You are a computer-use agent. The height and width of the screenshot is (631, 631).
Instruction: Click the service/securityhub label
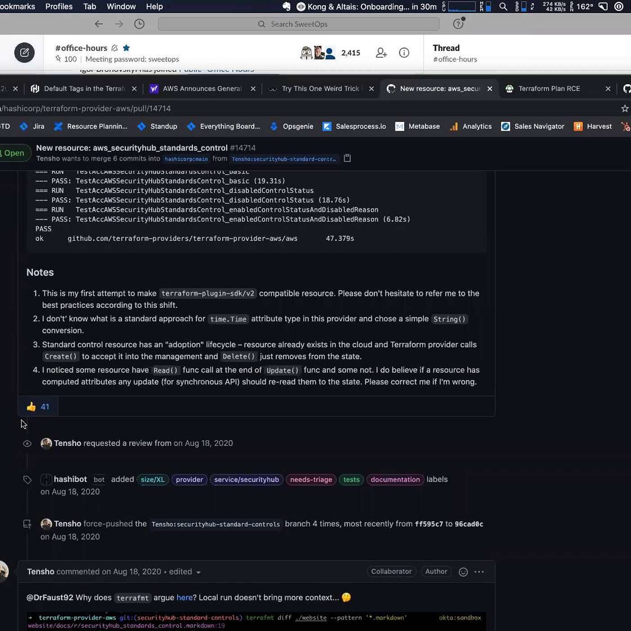[x=247, y=480]
